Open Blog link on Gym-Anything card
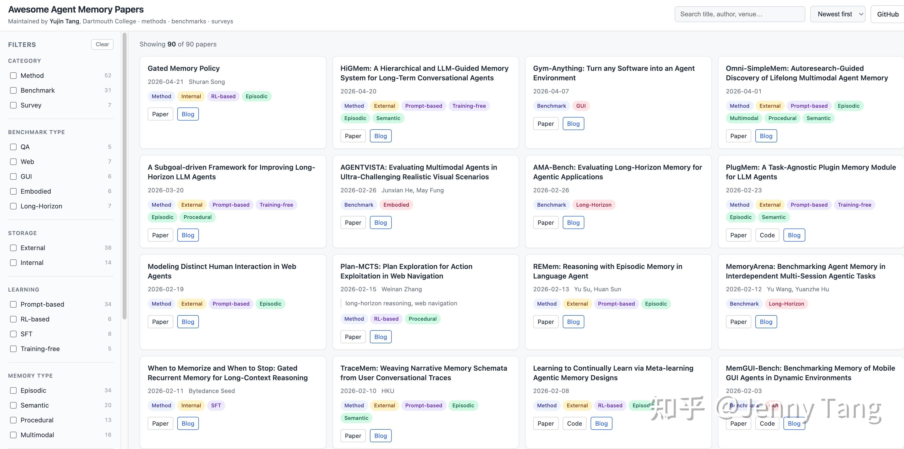904x449 pixels. point(574,124)
